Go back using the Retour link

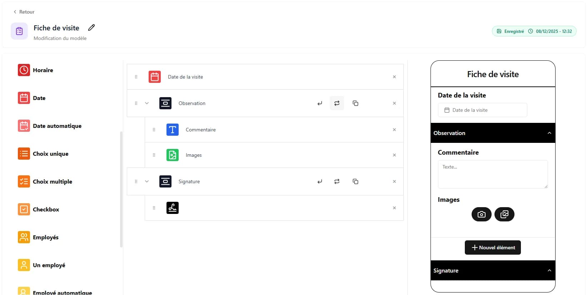pos(24,12)
